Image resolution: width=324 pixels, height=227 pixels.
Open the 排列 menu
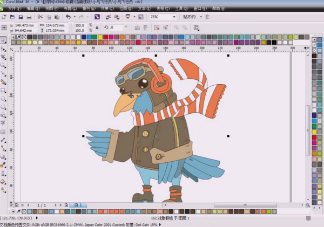tap(89, 9)
